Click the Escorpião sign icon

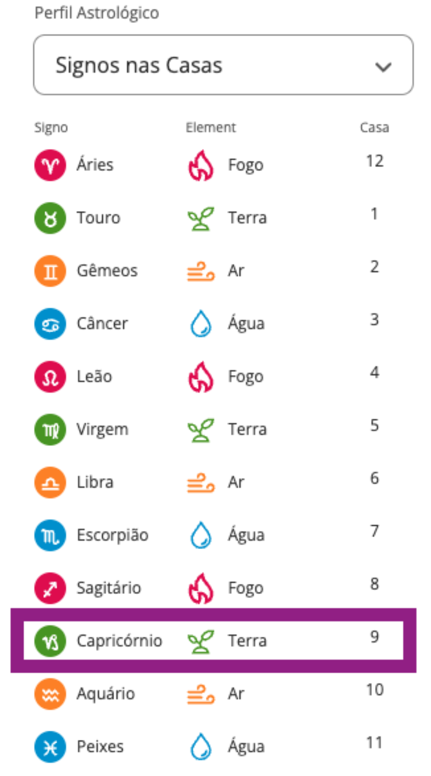click(x=50, y=535)
